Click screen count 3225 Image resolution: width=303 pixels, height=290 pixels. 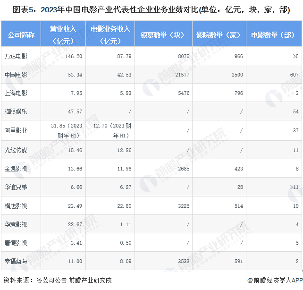[x=184, y=206]
